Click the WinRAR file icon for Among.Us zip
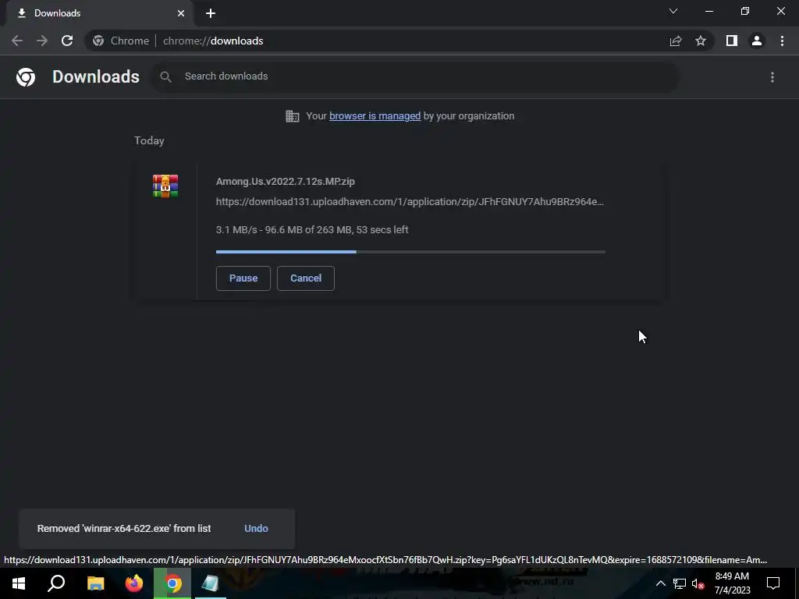799x599 pixels. pos(165,186)
